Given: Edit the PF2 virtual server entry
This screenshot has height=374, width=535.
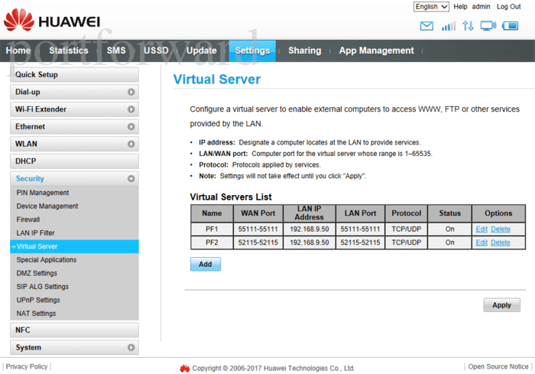Looking at the screenshot, I should [x=481, y=242].
